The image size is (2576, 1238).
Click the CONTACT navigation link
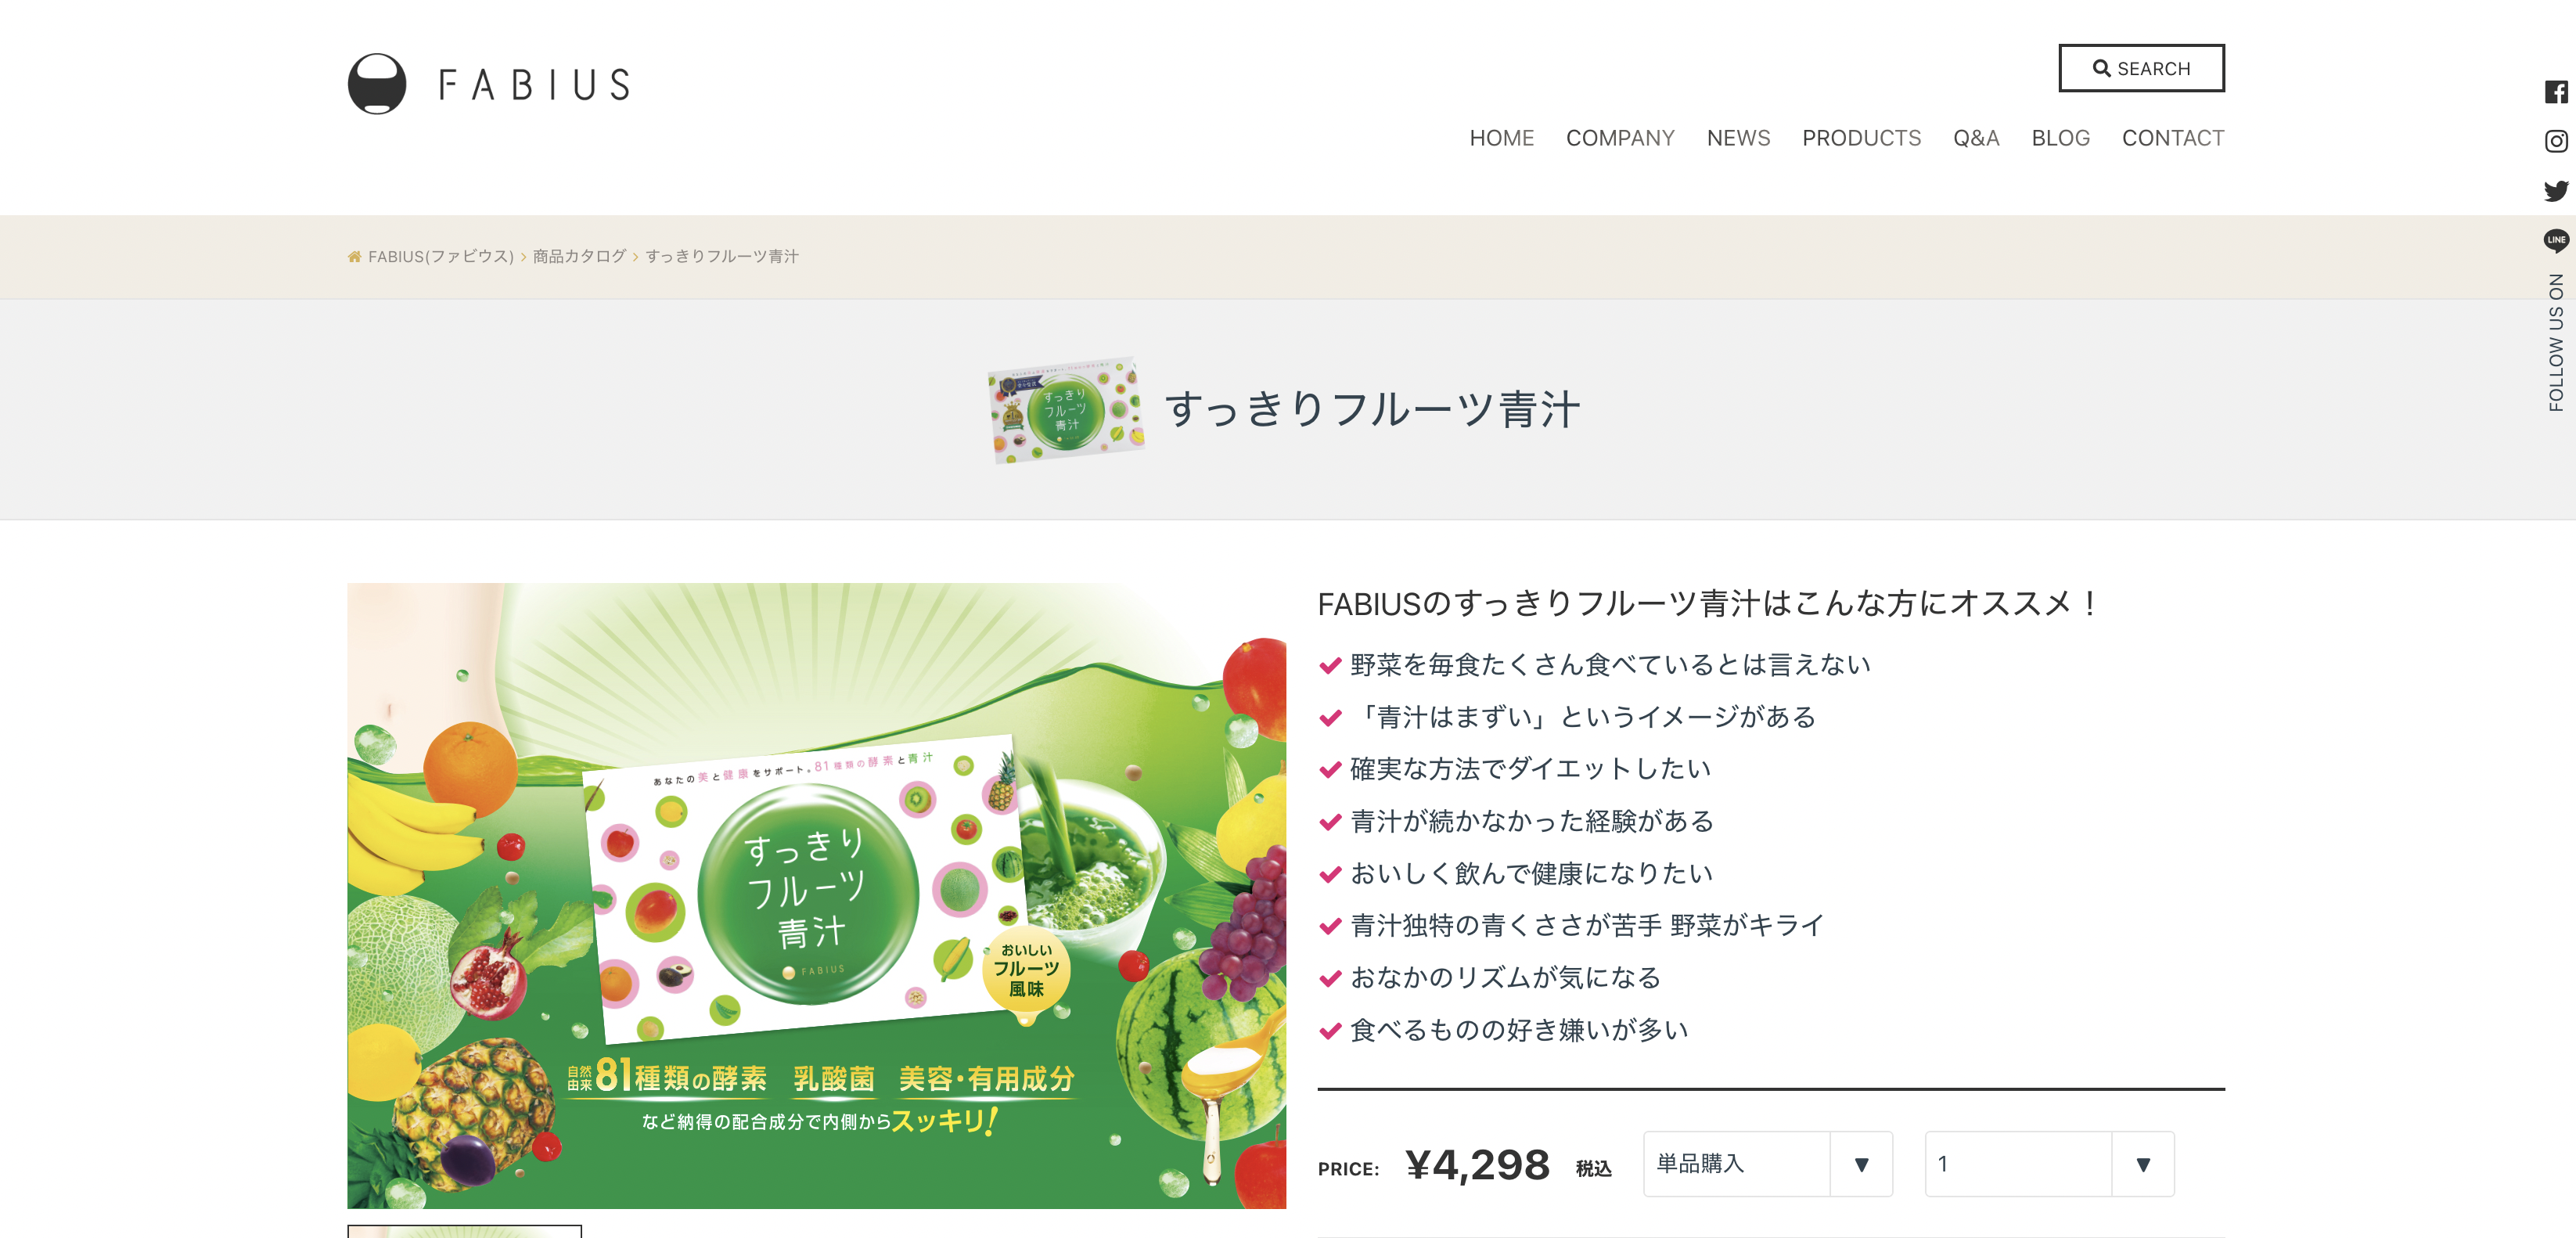(x=2173, y=138)
